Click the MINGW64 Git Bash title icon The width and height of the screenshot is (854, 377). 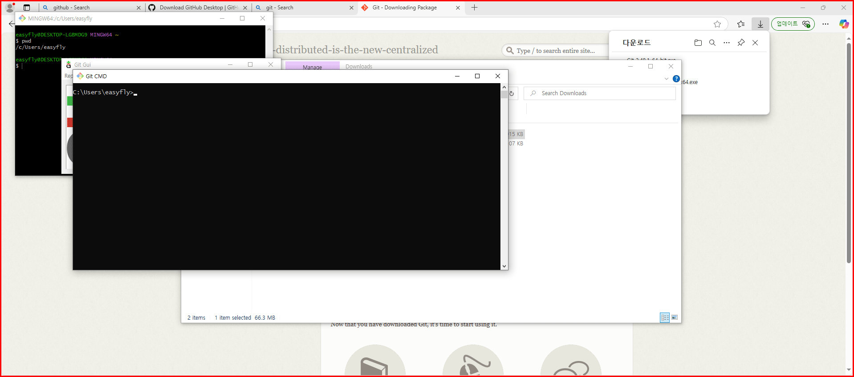pos(22,18)
